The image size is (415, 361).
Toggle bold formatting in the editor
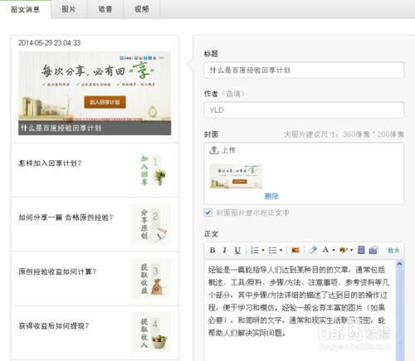(x=212, y=250)
